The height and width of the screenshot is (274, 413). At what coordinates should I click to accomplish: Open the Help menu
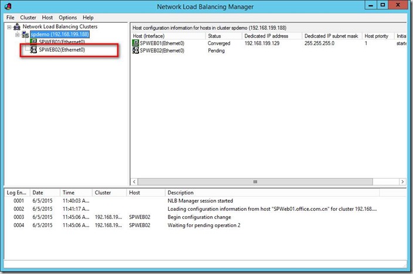click(88, 18)
